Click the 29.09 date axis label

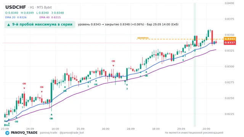click(181, 129)
